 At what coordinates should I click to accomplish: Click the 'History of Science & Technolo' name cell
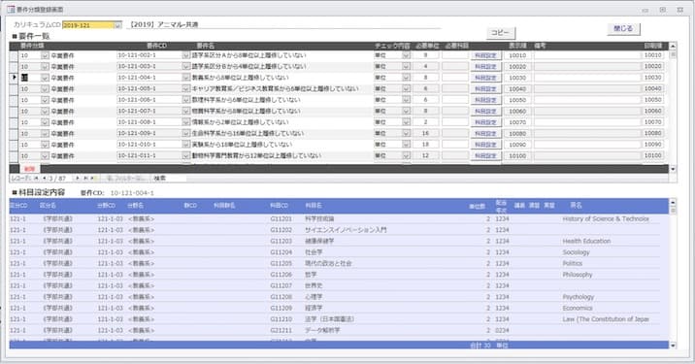pyautogui.click(x=606, y=219)
